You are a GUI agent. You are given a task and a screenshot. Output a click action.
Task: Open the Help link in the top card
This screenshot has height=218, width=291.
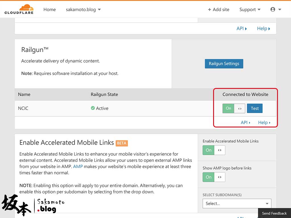pos(263,29)
